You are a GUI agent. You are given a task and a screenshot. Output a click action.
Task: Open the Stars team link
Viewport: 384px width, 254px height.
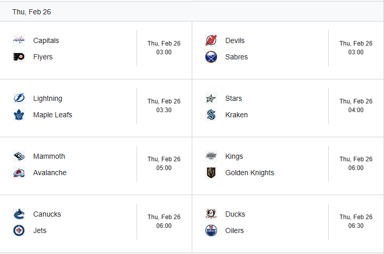234,98
